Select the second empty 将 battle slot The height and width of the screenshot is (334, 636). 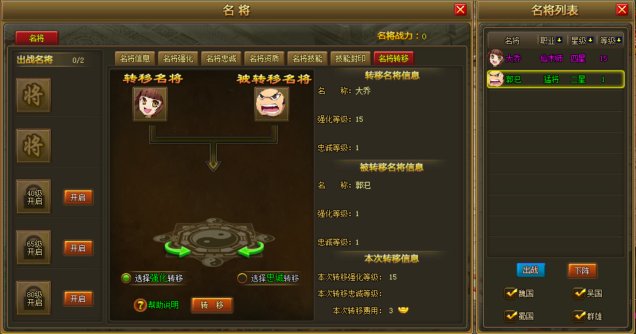pos(33,146)
